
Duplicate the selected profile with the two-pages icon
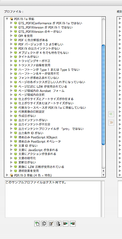coord(44,224)
